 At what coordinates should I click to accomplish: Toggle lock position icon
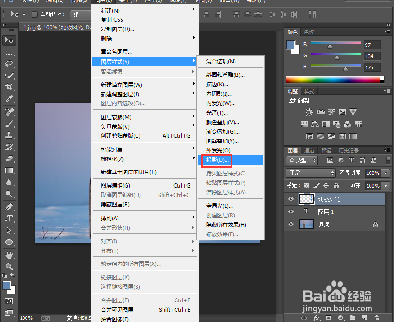326,185
